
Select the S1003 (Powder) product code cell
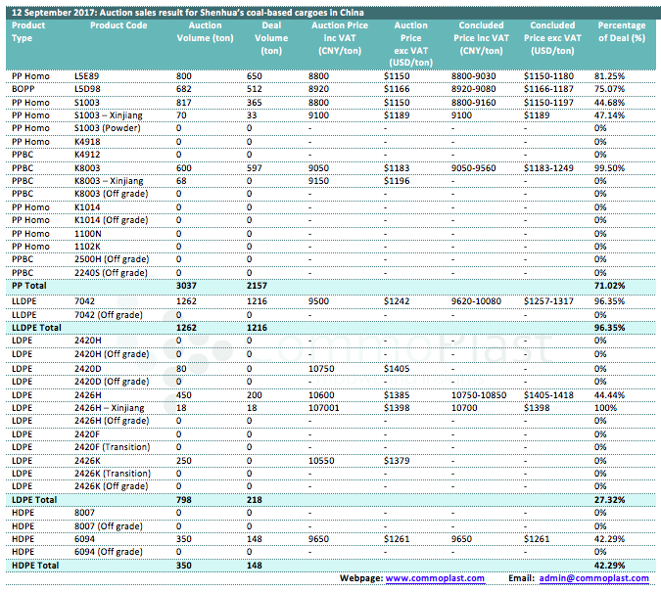point(108,128)
